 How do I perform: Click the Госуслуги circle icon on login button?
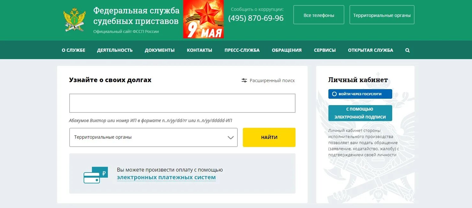pyautogui.click(x=334, y=94)
